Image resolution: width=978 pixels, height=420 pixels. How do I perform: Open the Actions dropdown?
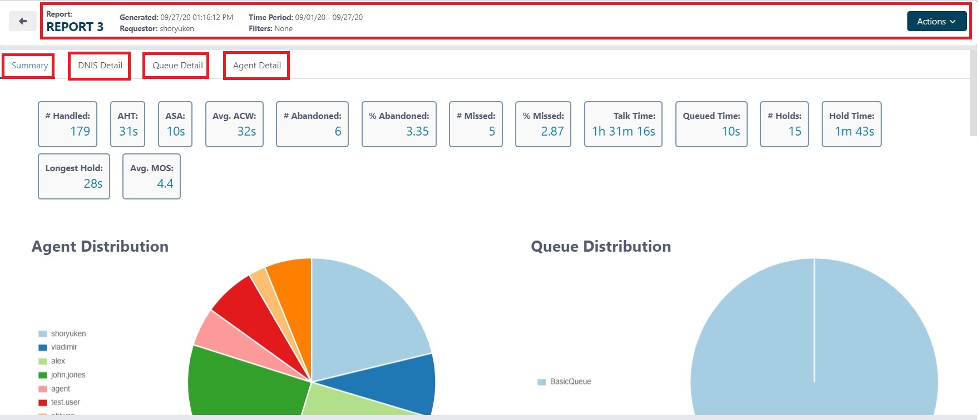tap(937, 21)
